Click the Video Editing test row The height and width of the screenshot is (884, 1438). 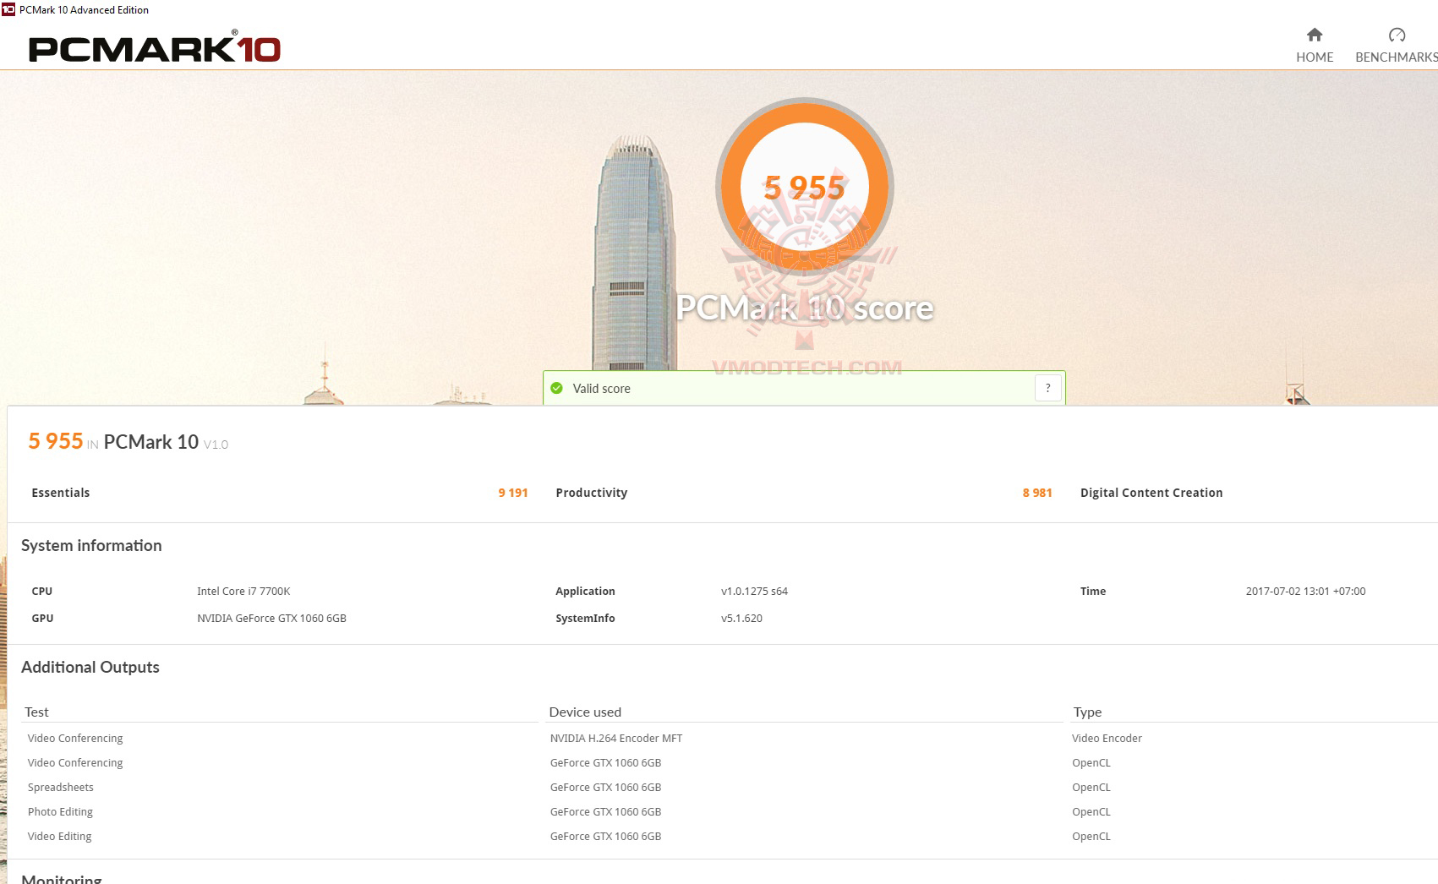59,837
